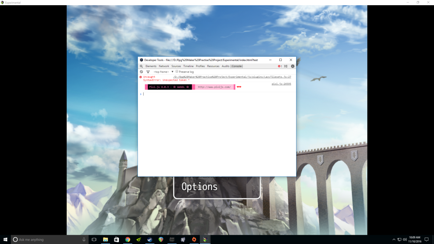The height and width of the screenshot is (244, 434).
Task: Enable the Preserve log checkbox
Action: click(x=177, y=71)
